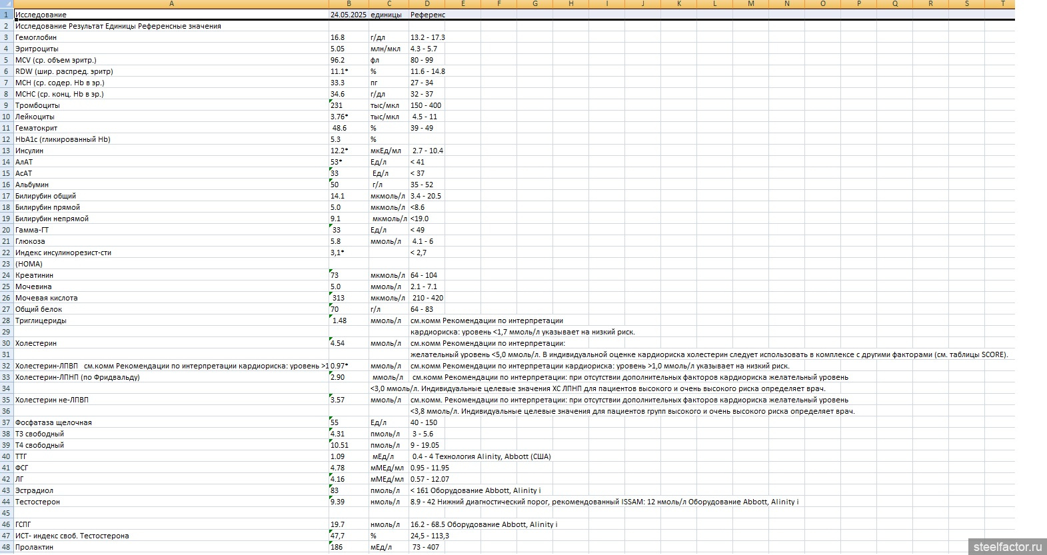Select row 1 header number
Viewport: 1047px width, 555px height.
coord(7,15)
